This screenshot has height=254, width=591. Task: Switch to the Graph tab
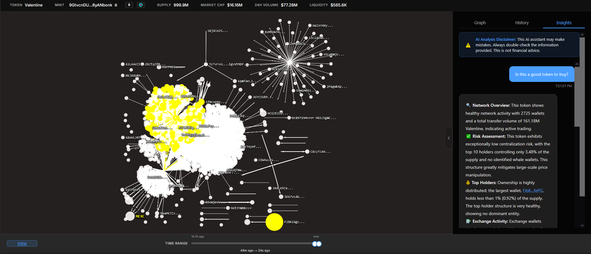pyautogui.click(x=480, y=23)
